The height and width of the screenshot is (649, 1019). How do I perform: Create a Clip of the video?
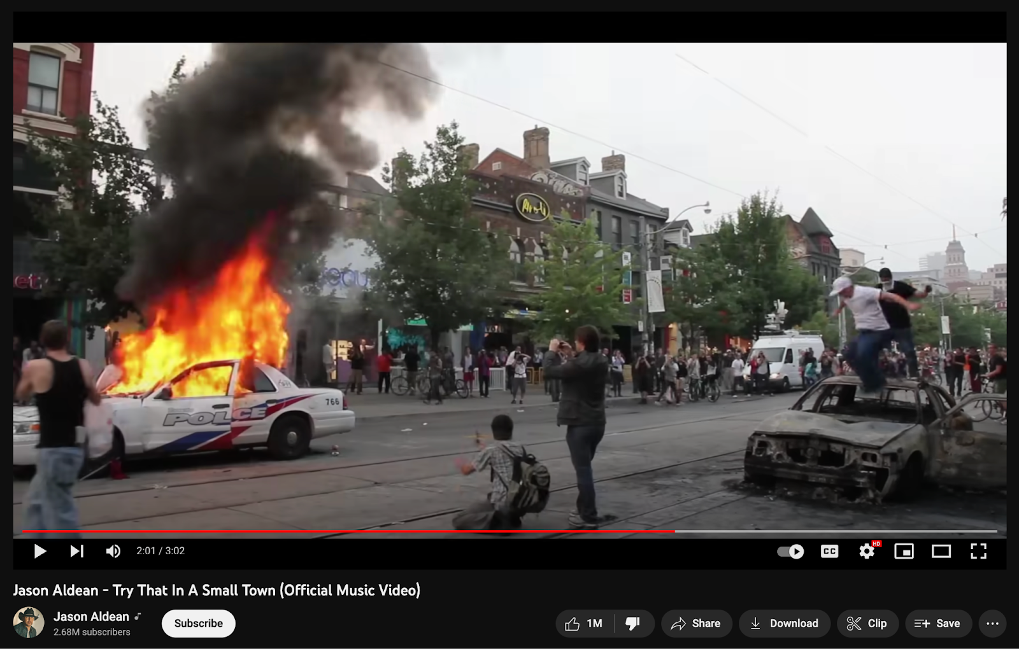tap(867, 624)
